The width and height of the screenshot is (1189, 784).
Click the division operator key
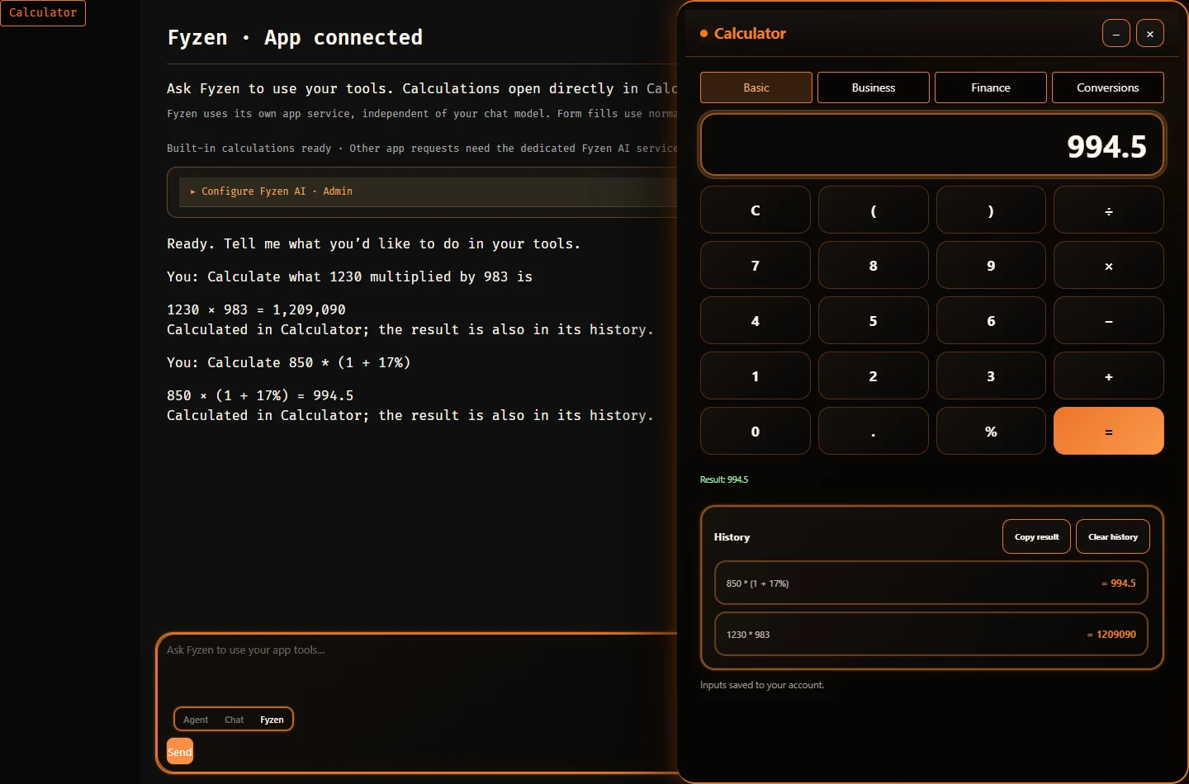[x=1109, y=210]
